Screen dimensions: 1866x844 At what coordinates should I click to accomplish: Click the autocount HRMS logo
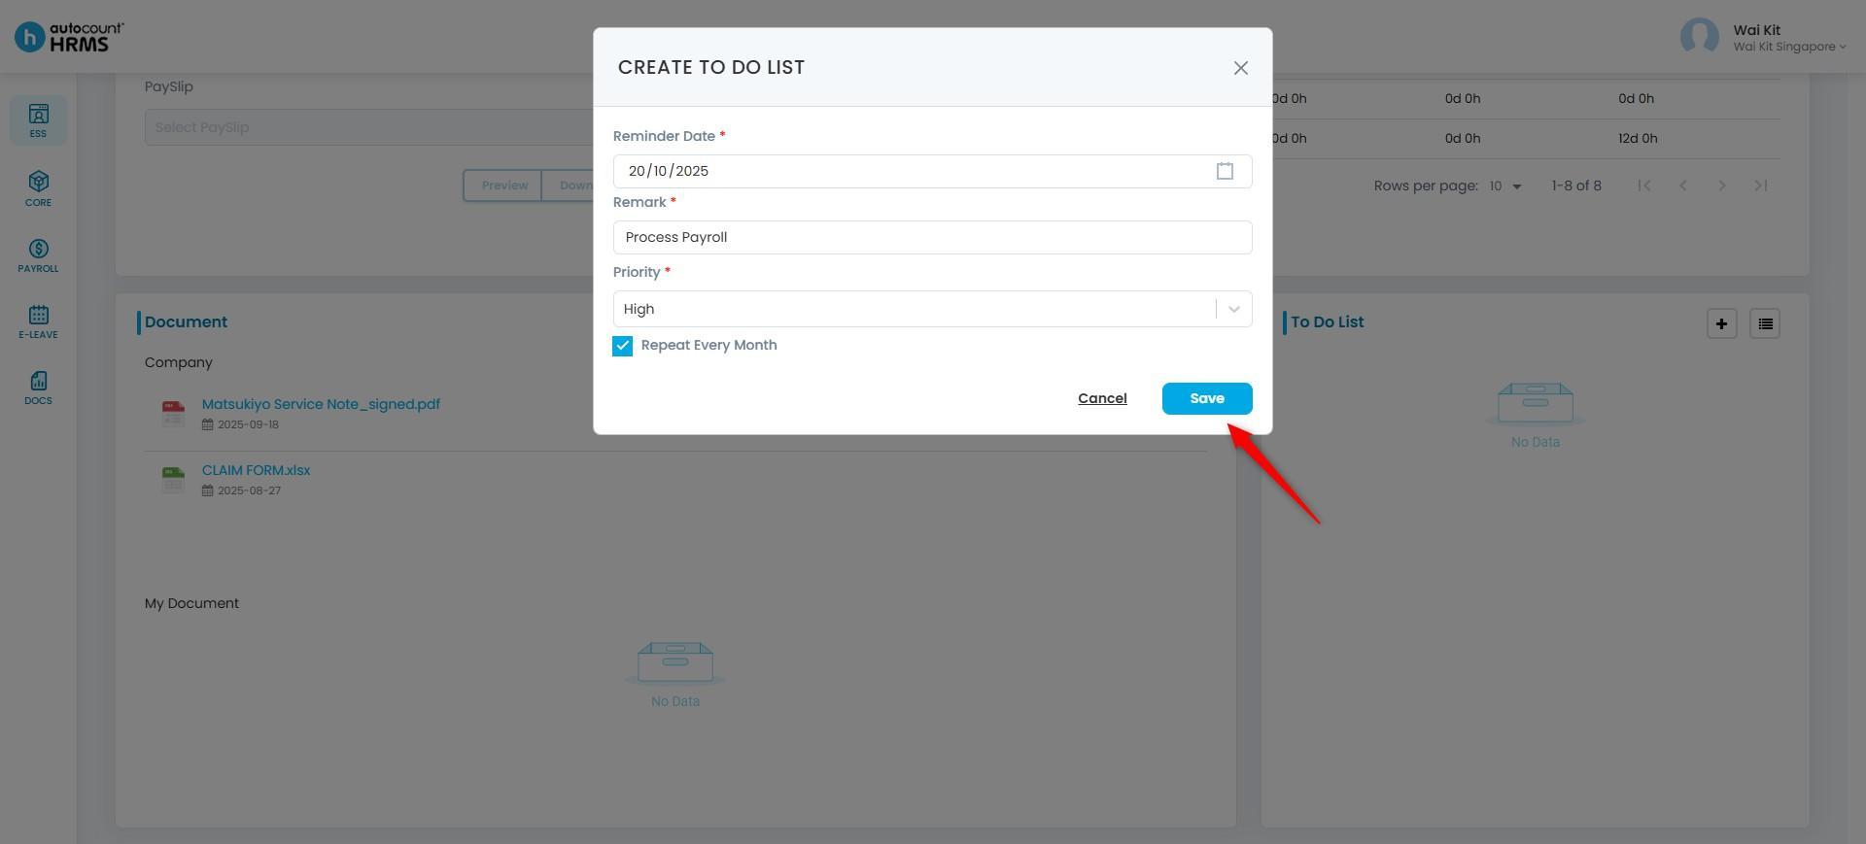click(x=69, y=37)
